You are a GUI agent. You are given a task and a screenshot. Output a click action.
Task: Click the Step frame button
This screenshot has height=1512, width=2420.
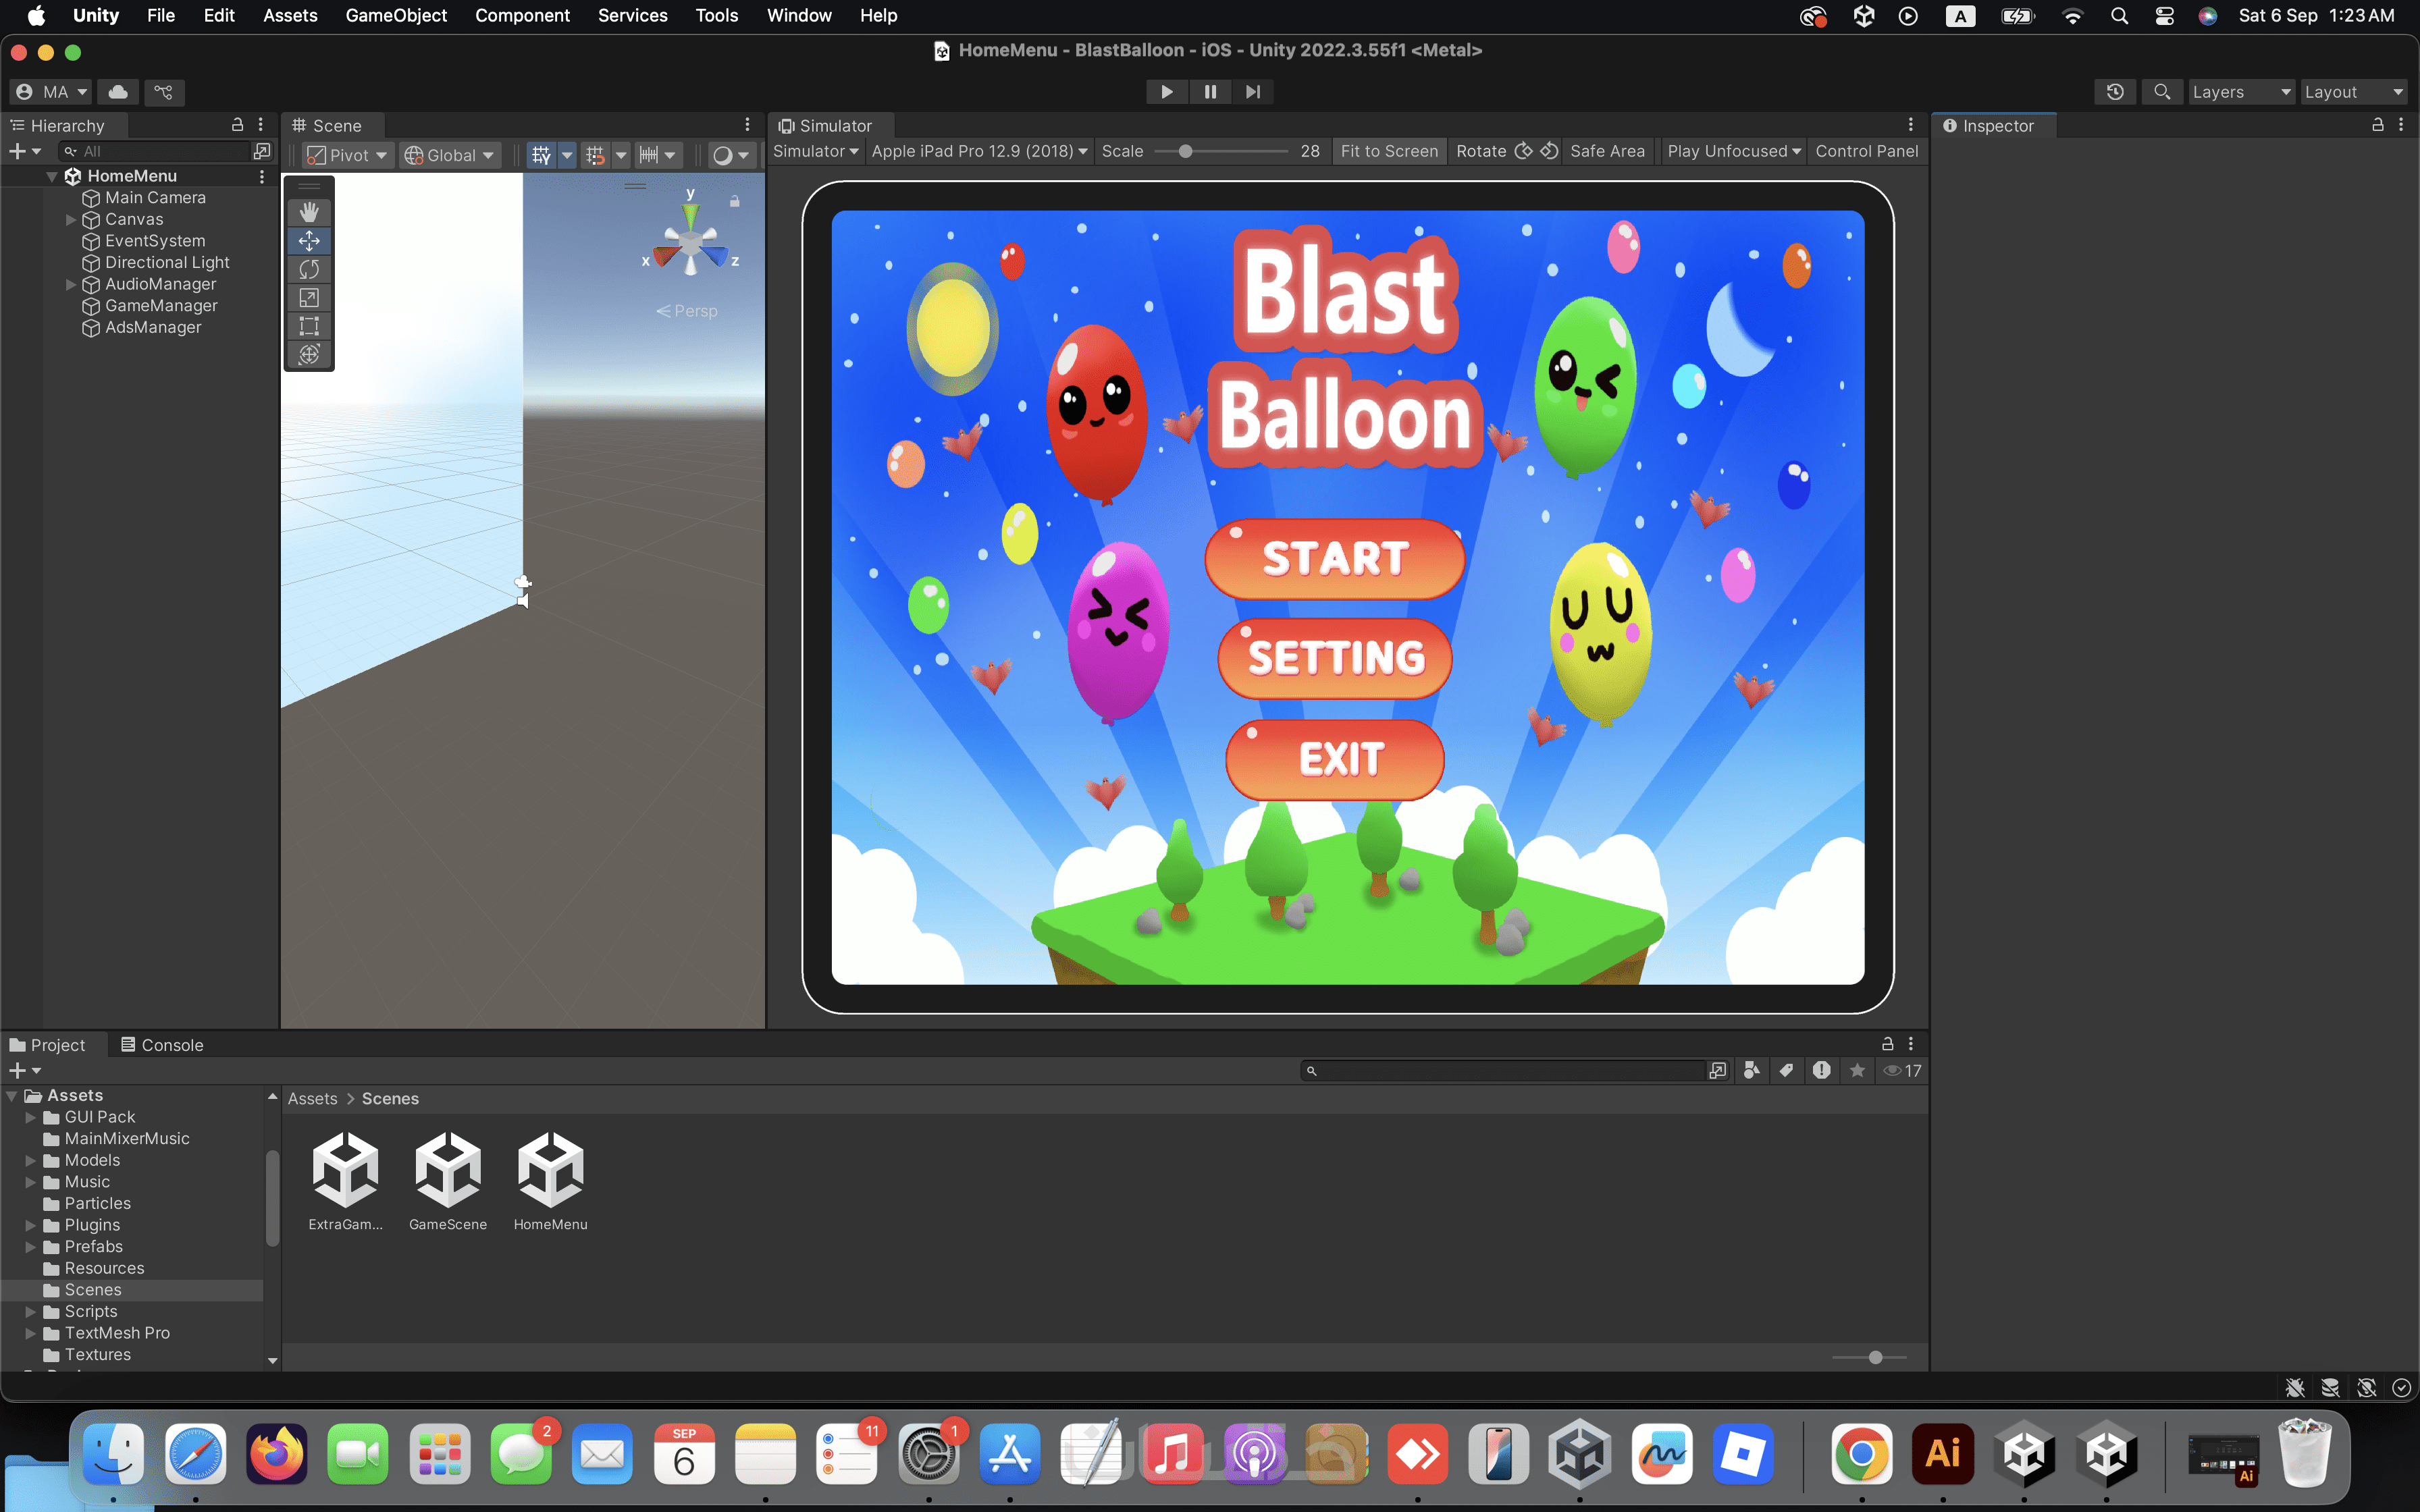[x=1252, y=92]
